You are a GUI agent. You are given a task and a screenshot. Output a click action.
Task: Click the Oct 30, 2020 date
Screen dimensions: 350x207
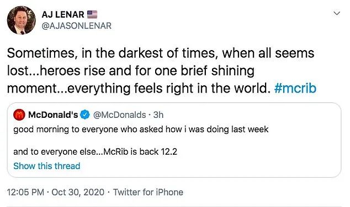[78, 192]
